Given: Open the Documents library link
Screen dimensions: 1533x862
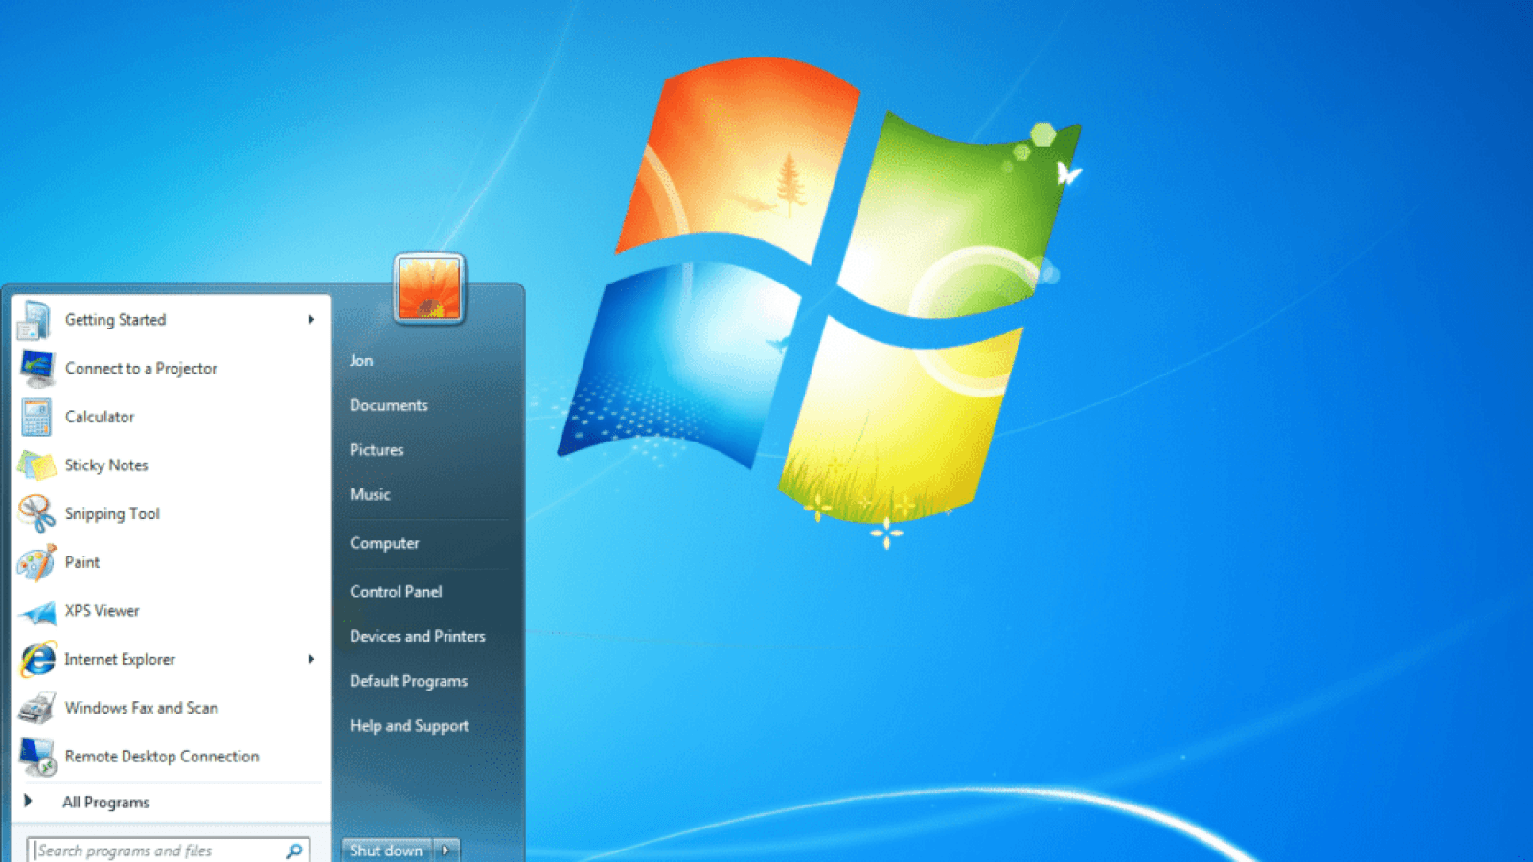Looking at the screenshot, I should [388, 405].
